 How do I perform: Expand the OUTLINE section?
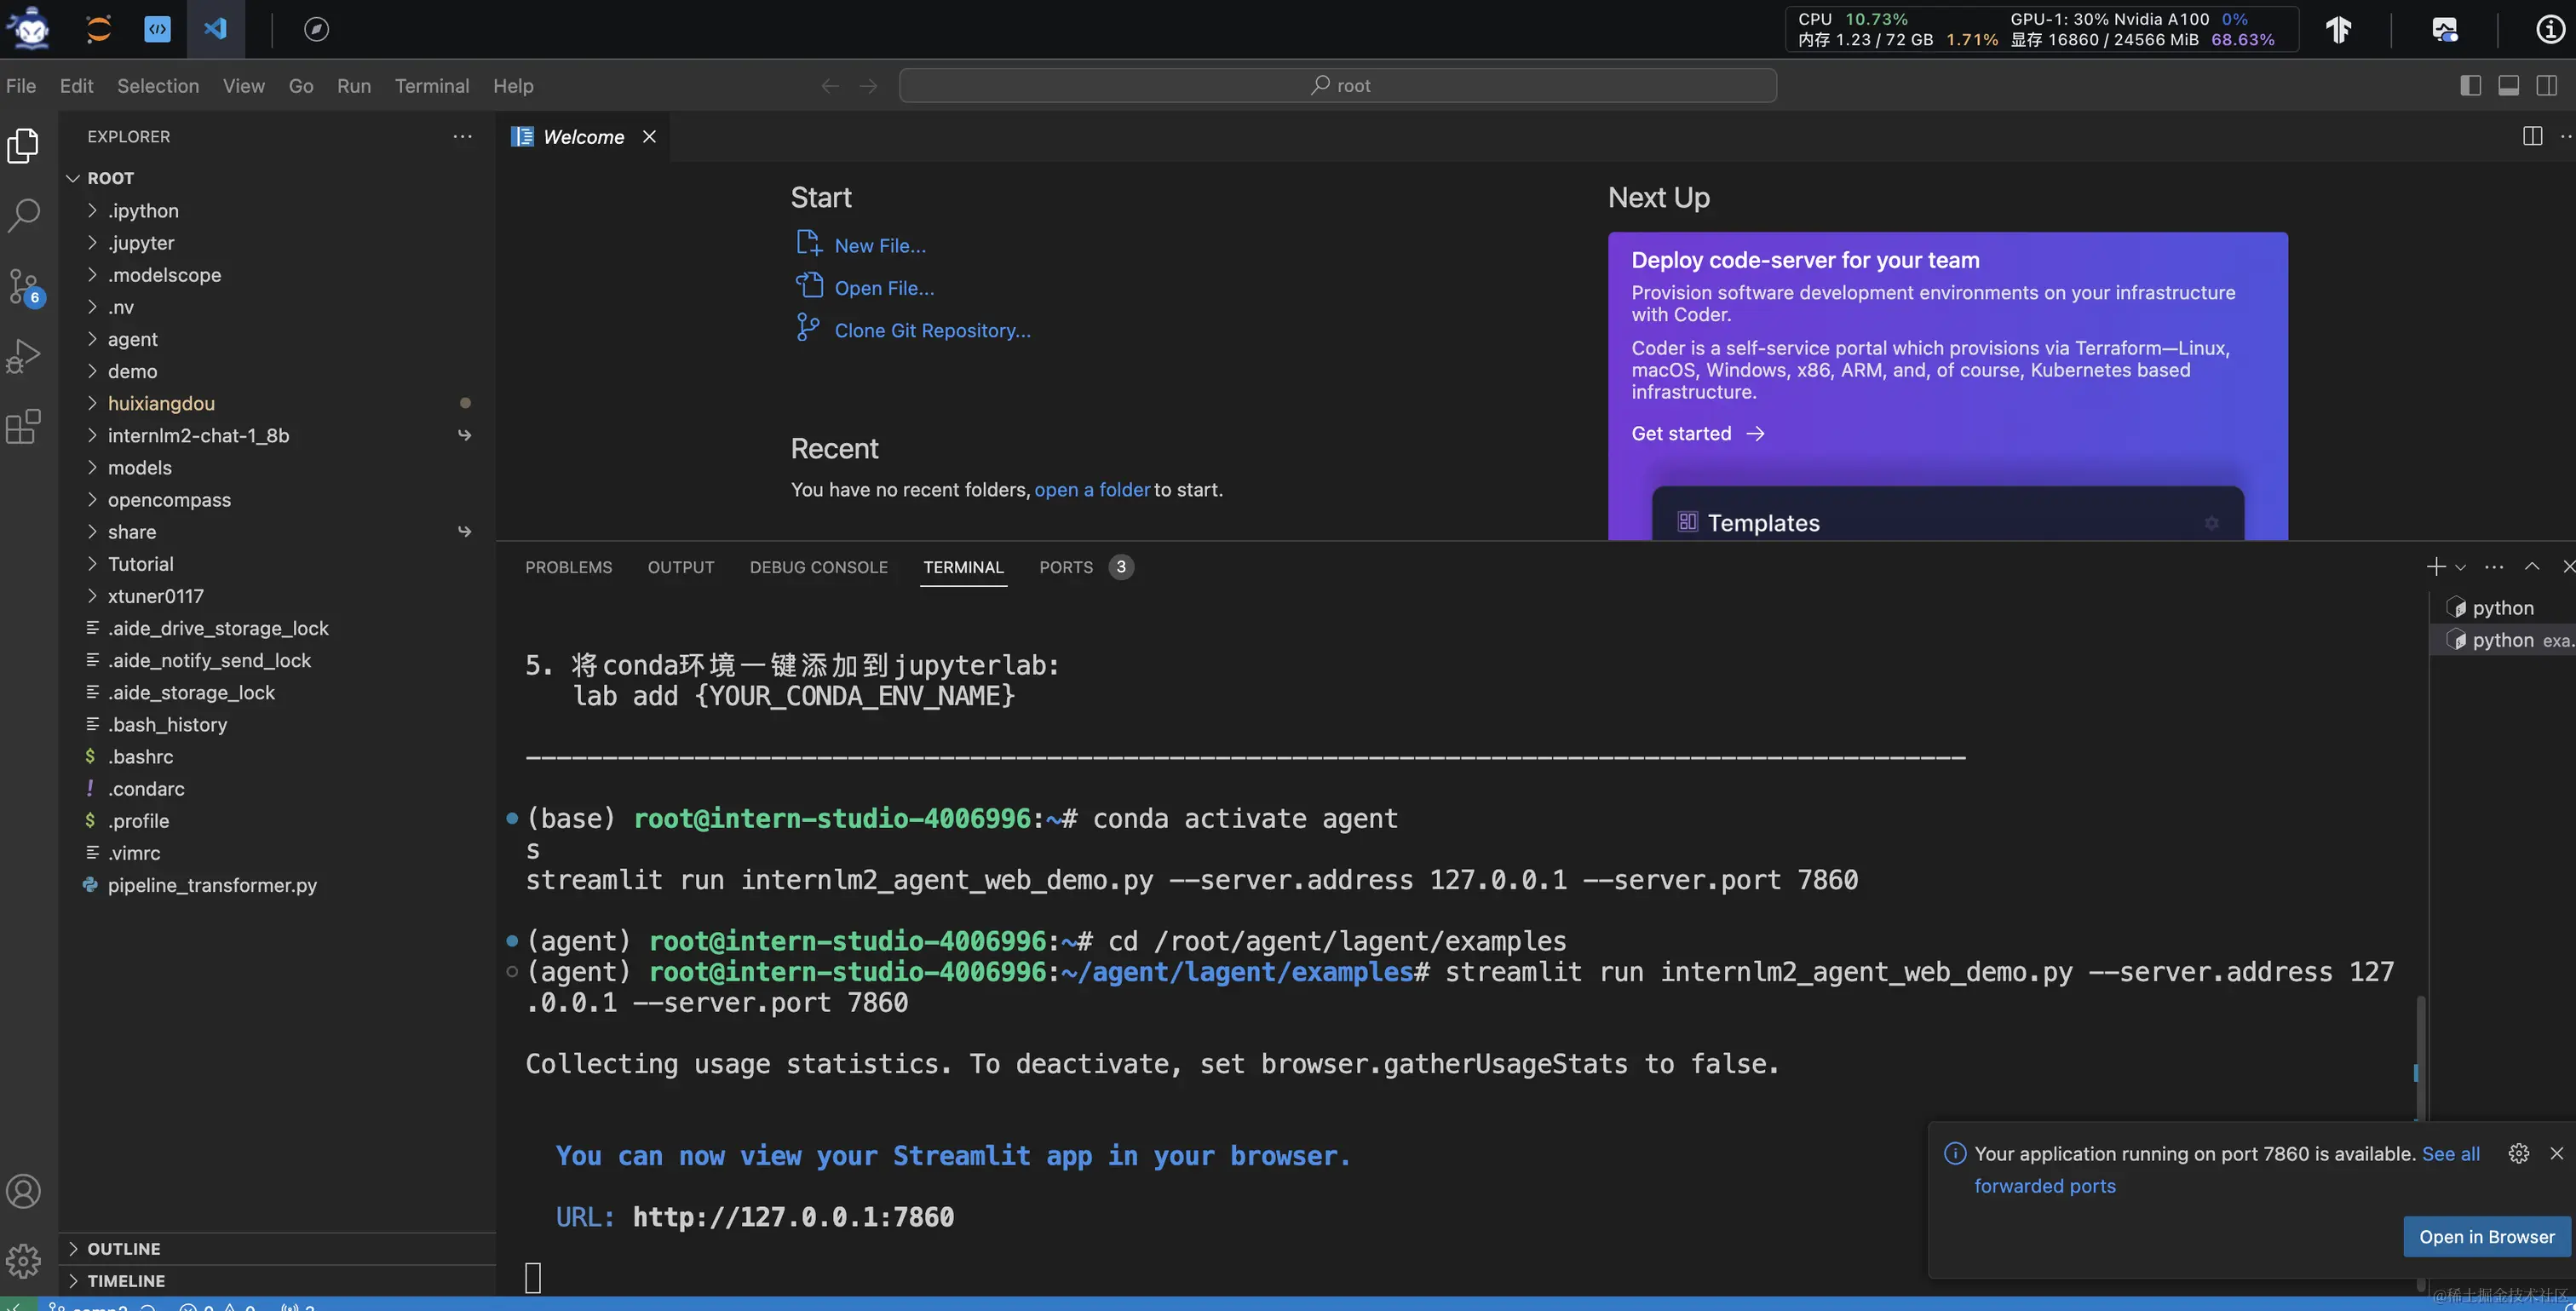277,1249
